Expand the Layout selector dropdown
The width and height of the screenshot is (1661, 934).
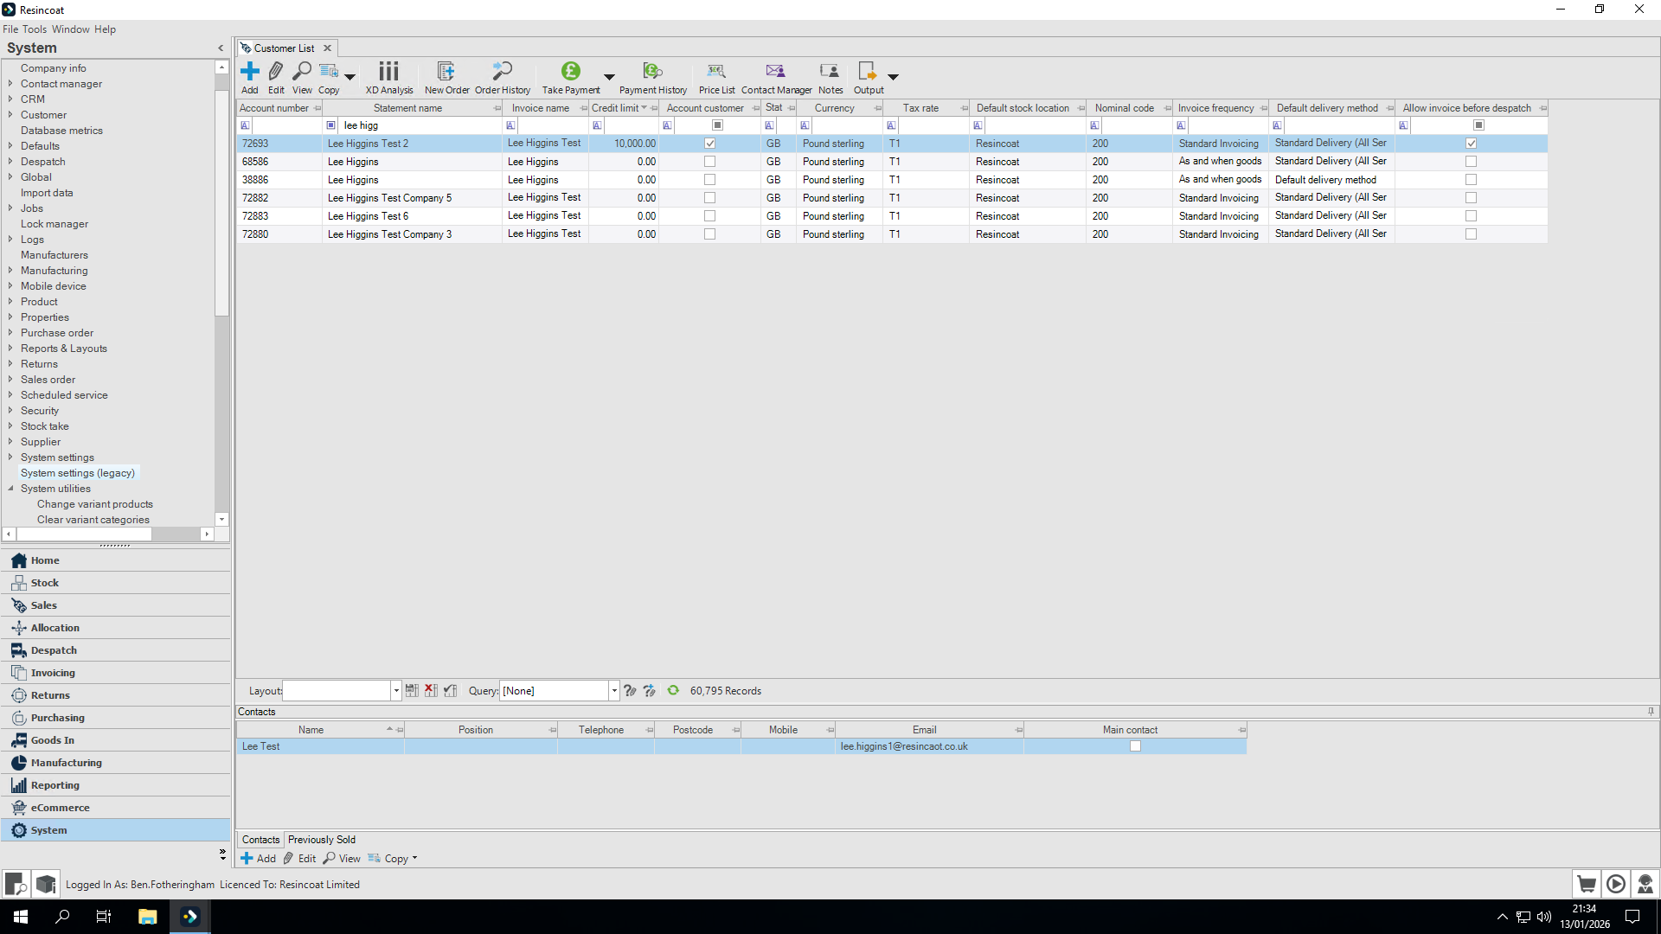tap(396, 690)
